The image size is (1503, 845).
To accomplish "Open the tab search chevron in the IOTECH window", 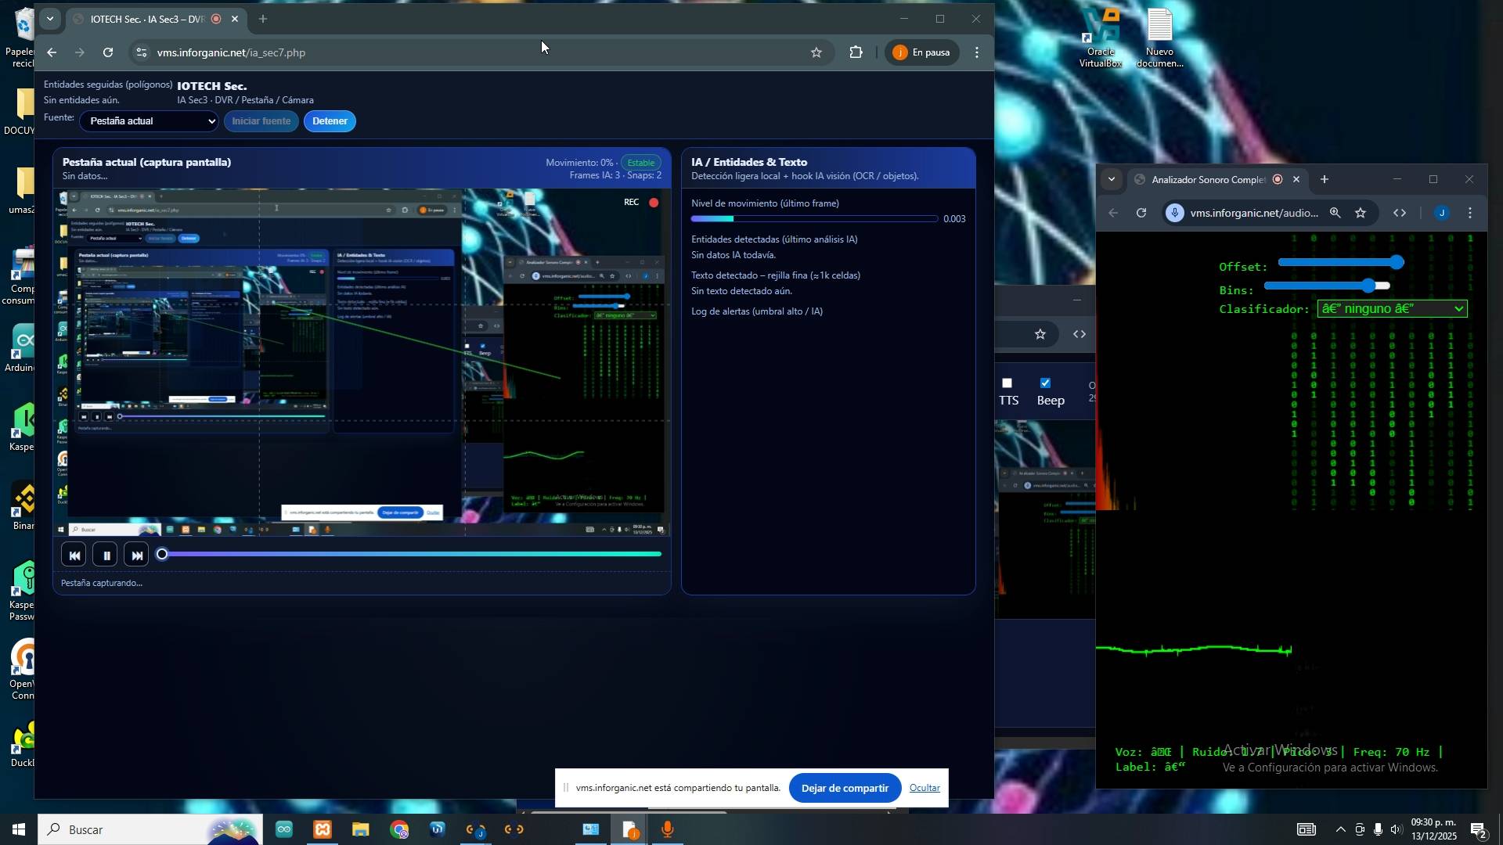I will coord(50,19).
